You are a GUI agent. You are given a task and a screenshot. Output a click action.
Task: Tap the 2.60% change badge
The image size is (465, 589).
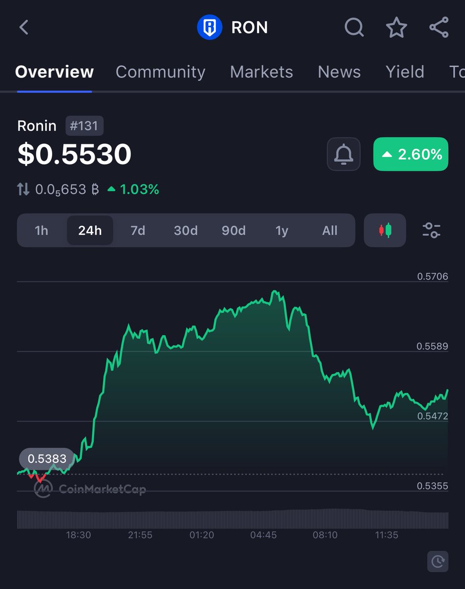[411, 154]
